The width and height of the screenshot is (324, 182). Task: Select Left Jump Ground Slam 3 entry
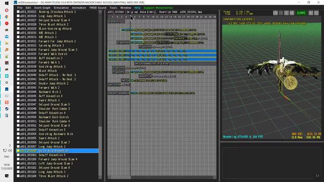57,163
